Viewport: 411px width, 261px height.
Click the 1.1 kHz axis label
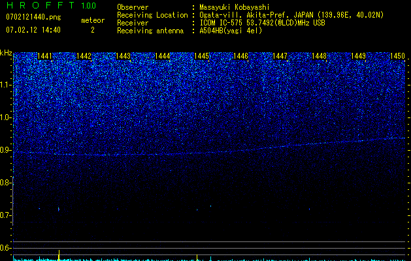[6, 85]
